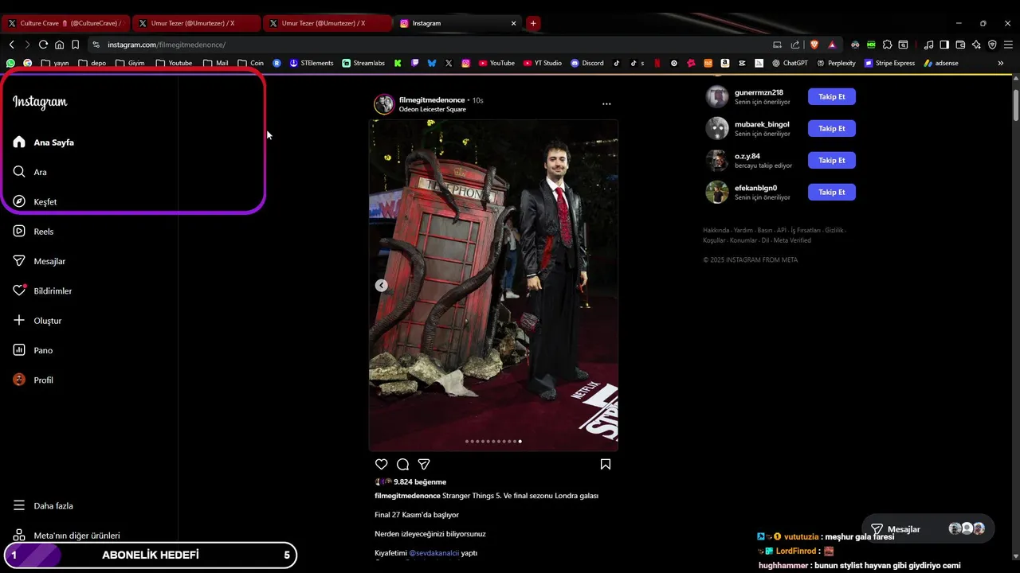The image size is (1020, 573).
Task: Open the WhatsApp bookmark icon
Action: 10,63
